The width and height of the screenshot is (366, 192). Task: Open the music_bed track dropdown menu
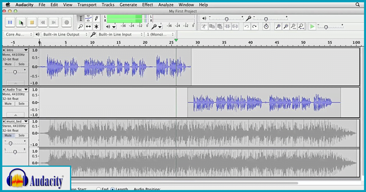click(26, 121)
